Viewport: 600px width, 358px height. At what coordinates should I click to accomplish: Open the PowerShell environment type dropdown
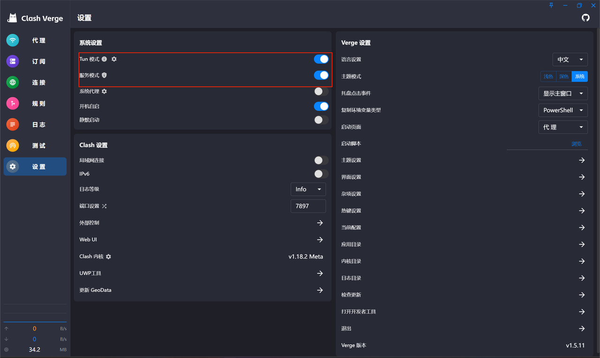pos(562,110)
